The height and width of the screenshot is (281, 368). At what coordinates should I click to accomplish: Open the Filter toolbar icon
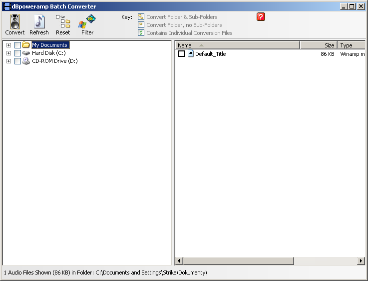87,21
